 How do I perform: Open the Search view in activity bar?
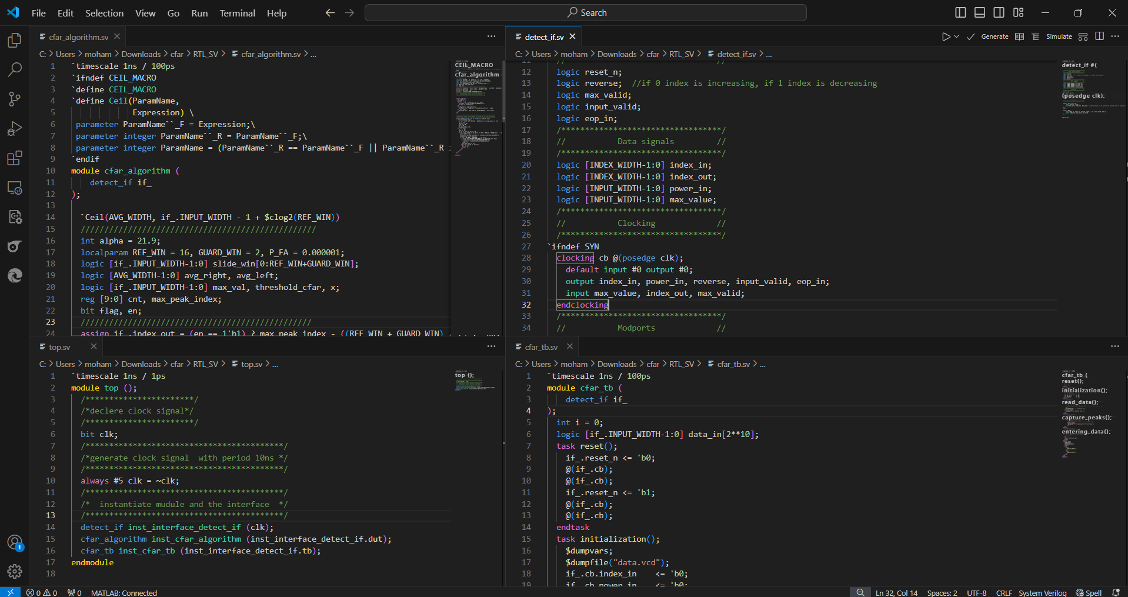click(x=15, y=69)
